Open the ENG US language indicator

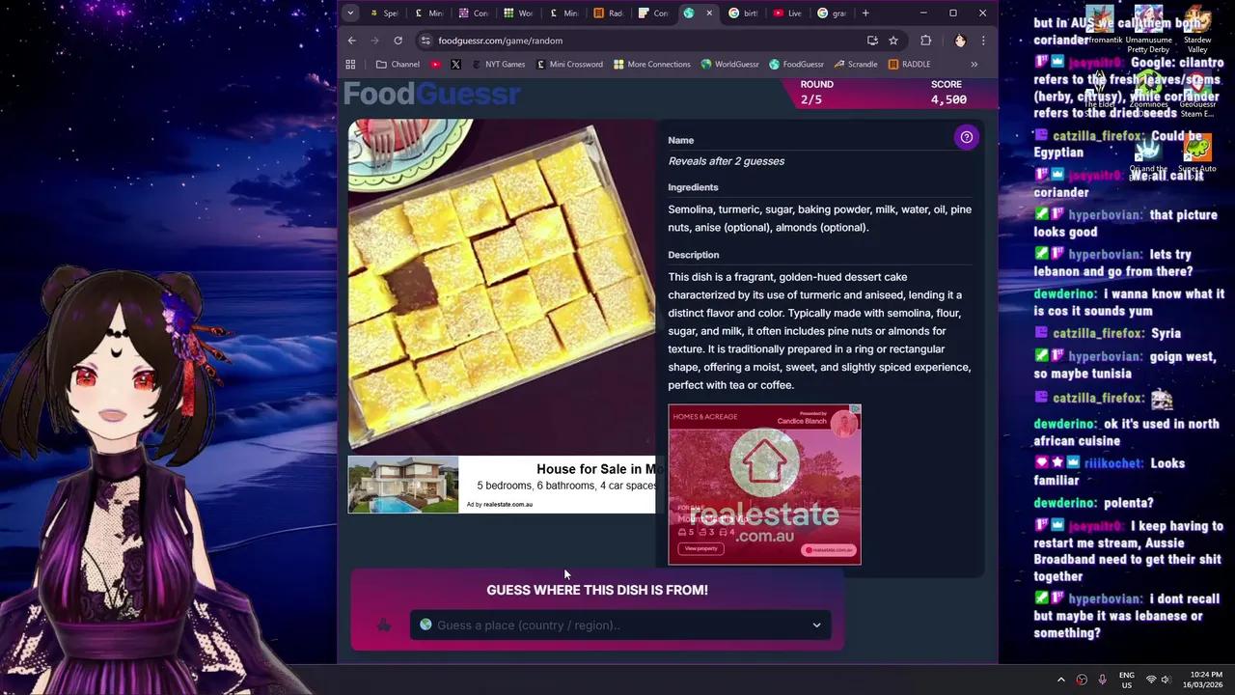[1126, 680]
